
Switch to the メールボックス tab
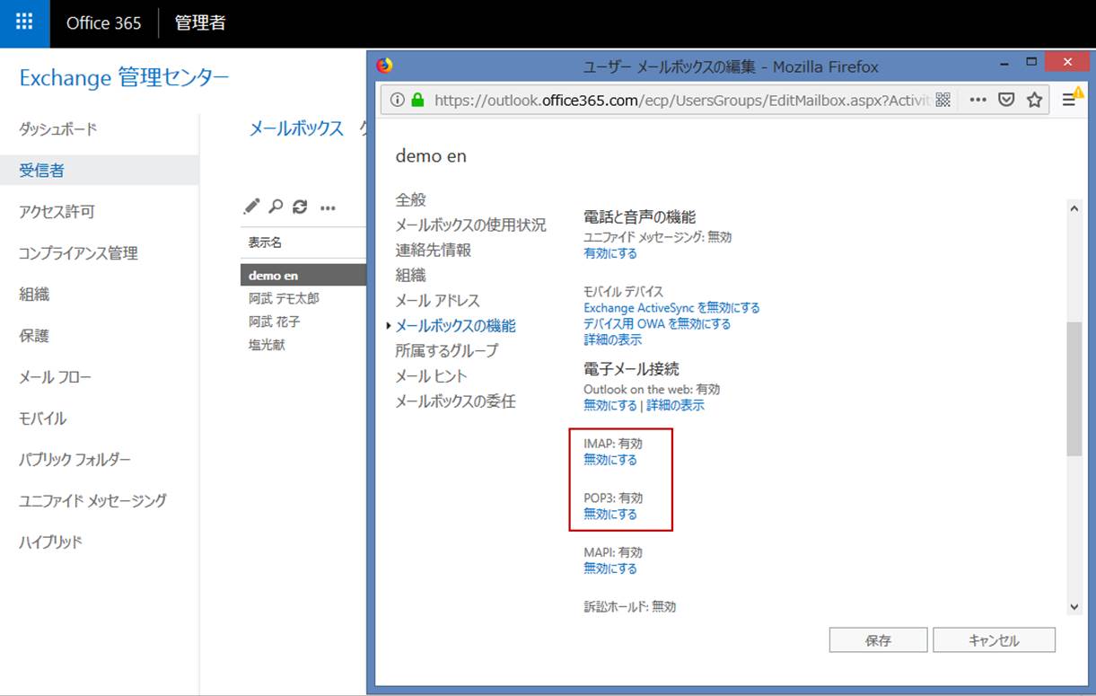(x=296, y=128)
